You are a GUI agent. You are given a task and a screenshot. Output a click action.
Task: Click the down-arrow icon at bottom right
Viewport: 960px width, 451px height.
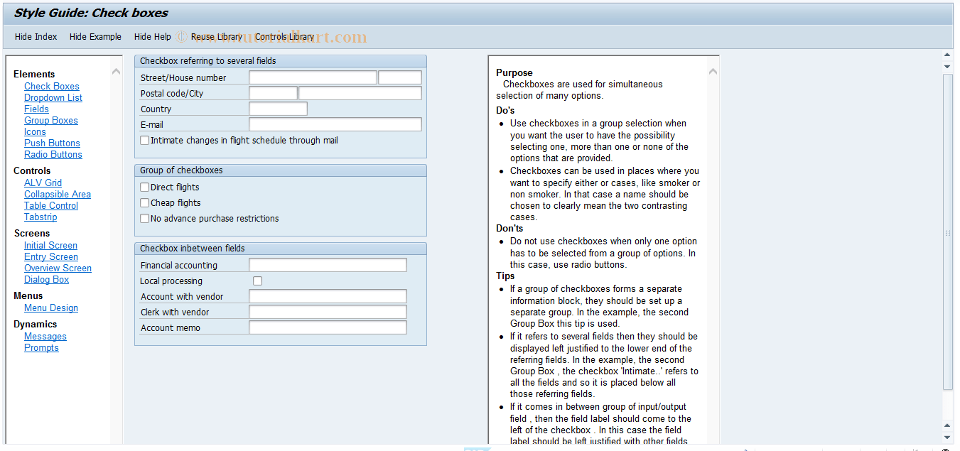point(947,438)
